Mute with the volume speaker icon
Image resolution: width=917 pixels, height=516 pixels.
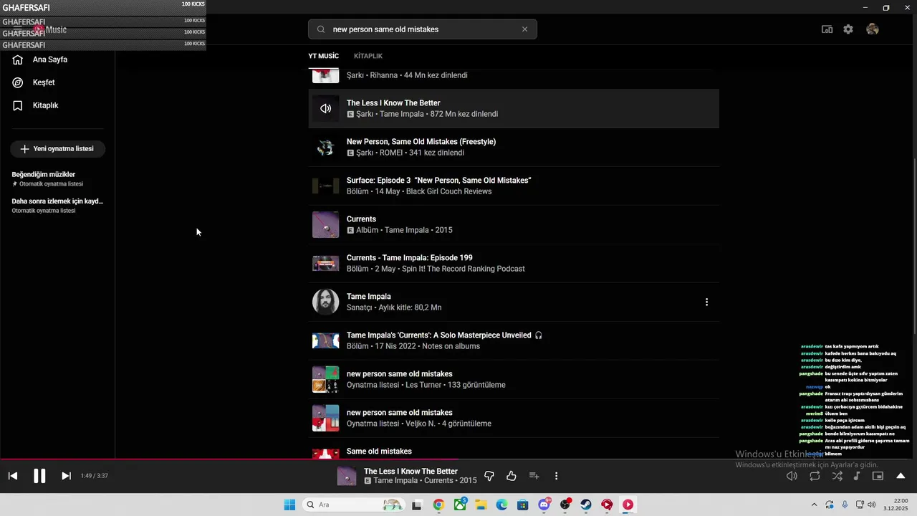pyautogui.click(x=792, y=476)
